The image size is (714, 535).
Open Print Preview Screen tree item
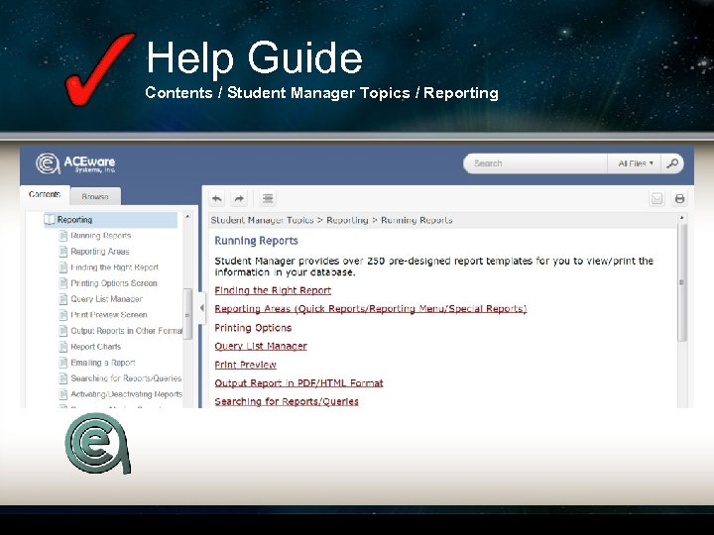(x=109, y=315)
